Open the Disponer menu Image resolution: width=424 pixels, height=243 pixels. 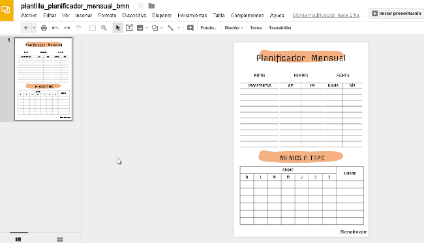pos(162,16)
